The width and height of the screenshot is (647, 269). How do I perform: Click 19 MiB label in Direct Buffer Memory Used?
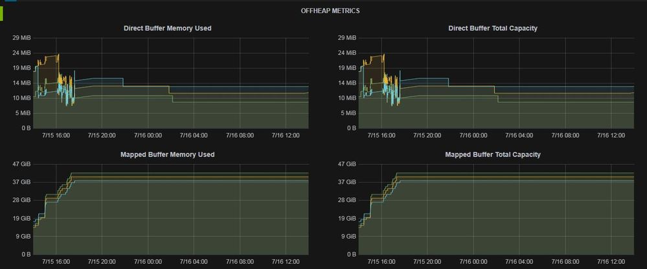(22, 67)
